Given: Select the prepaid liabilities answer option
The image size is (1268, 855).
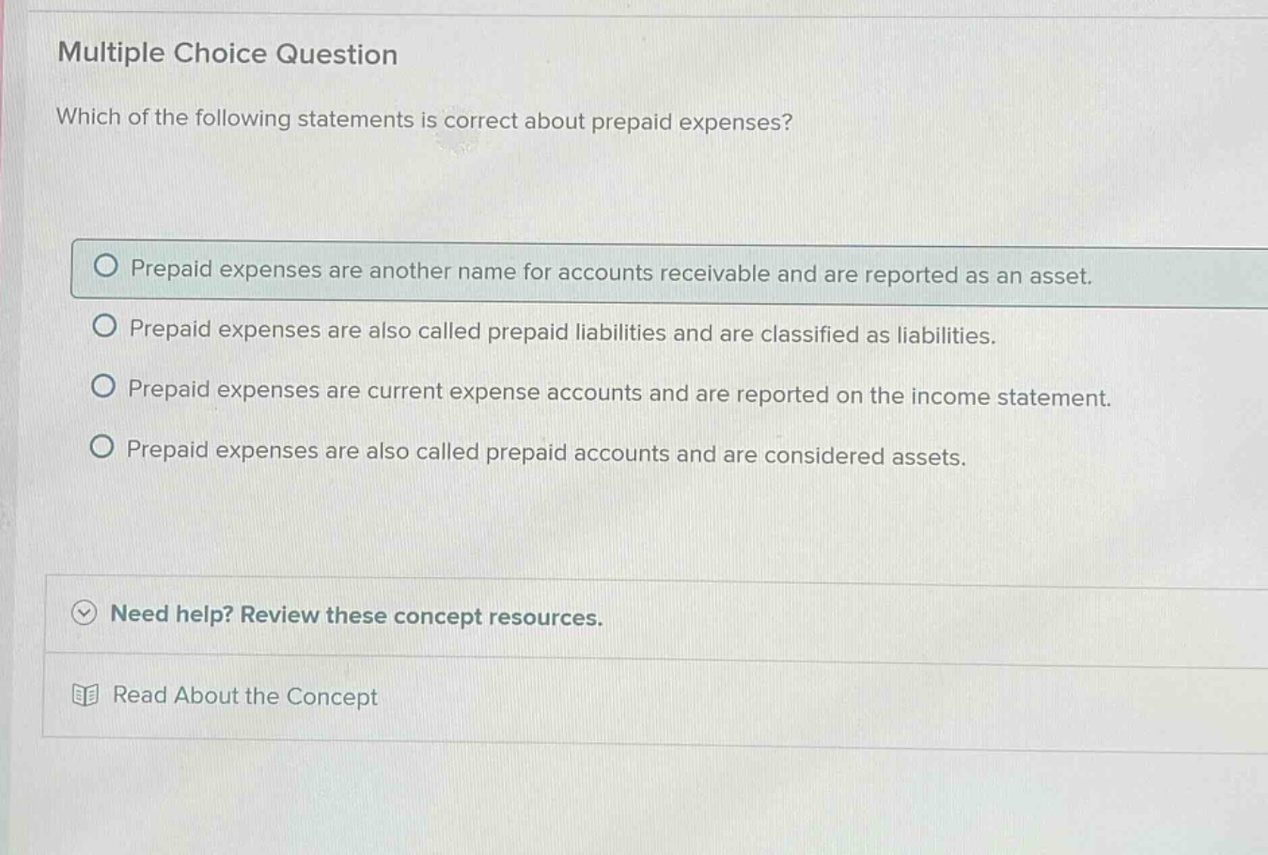Looking at the screenshot, I should 106,327.
